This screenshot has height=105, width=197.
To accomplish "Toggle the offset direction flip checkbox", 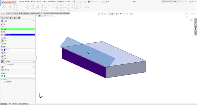I will (x=5, y=64).
